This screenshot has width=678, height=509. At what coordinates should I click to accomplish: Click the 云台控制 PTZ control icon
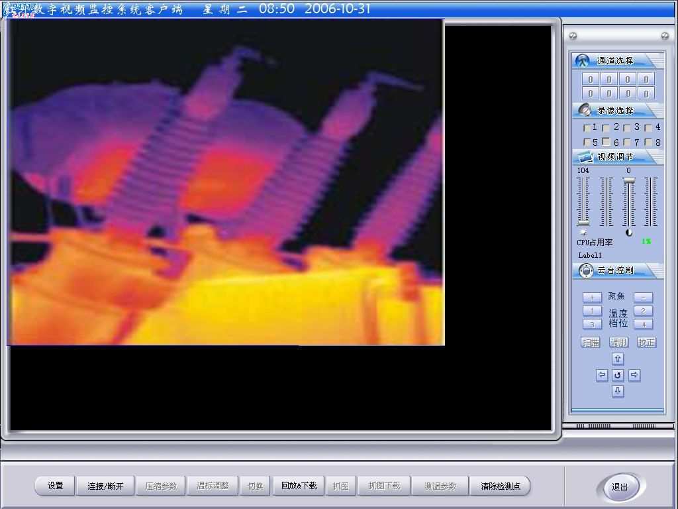pyautogui.click(x=586, y=270)
